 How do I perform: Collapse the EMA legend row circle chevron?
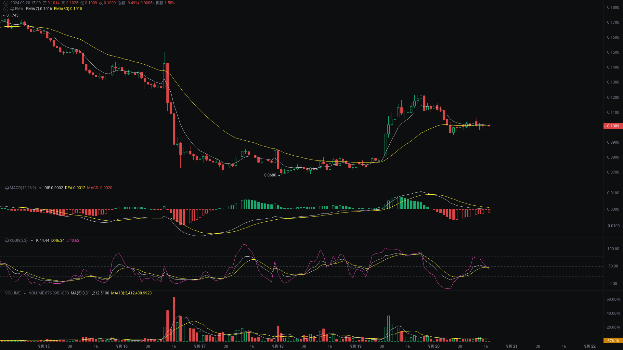click(x=6, y=9)
